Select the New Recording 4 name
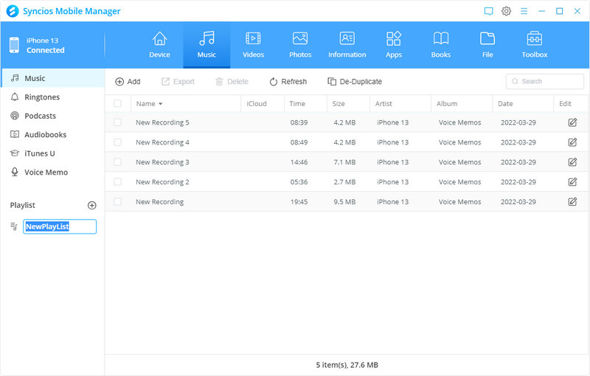This screenshot has width=590, height=376. pyautogui.click(x=162, y=142)
